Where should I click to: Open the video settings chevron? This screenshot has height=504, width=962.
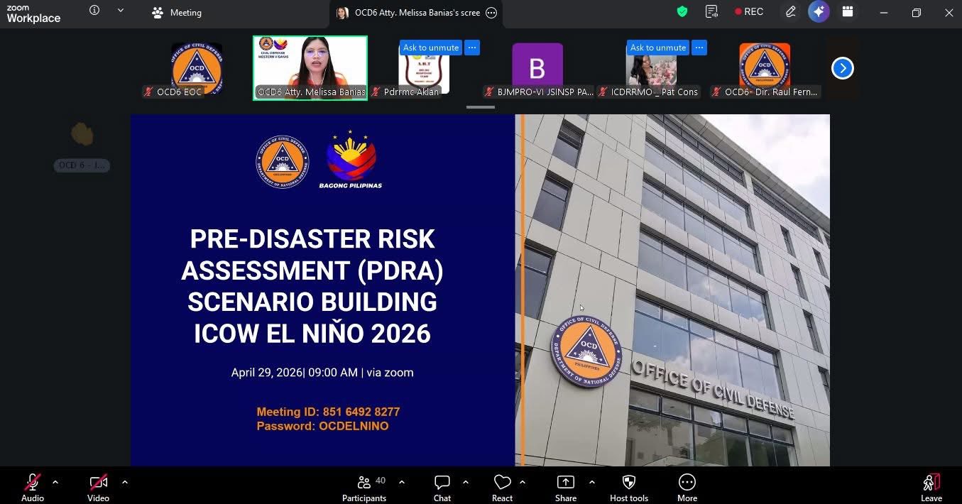(x=124, y=482)
